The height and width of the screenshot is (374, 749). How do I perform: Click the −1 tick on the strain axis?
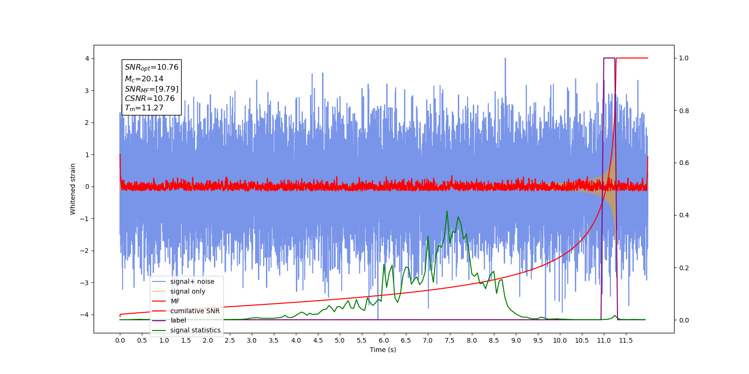(x=85, y=219)
